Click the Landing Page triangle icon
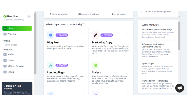Image resolution: width=187 pixels, height=106 pixels. (x=51, y=65)
